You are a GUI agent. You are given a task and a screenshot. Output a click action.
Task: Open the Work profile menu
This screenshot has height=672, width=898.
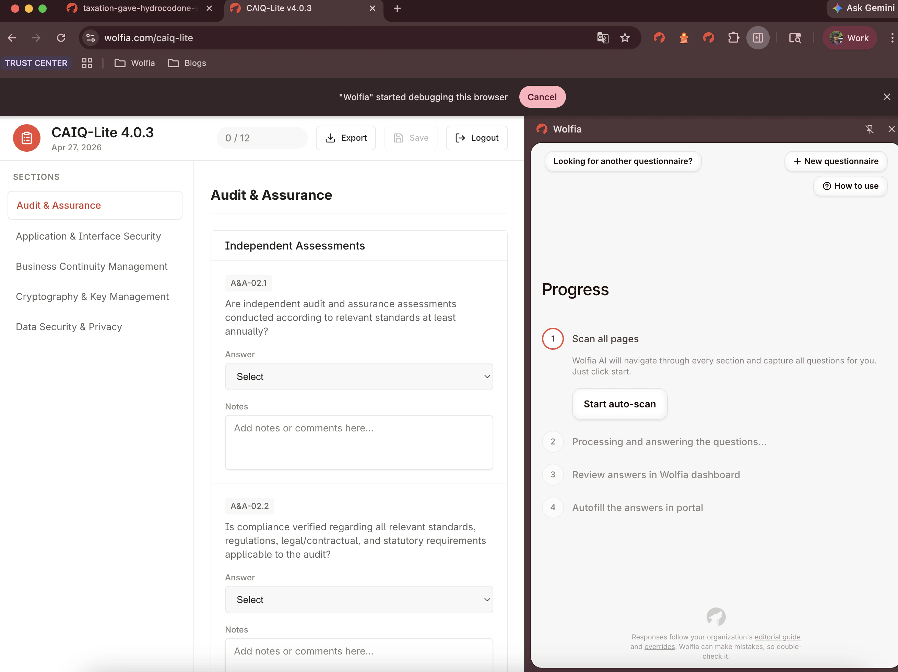(x=849, y=38)
